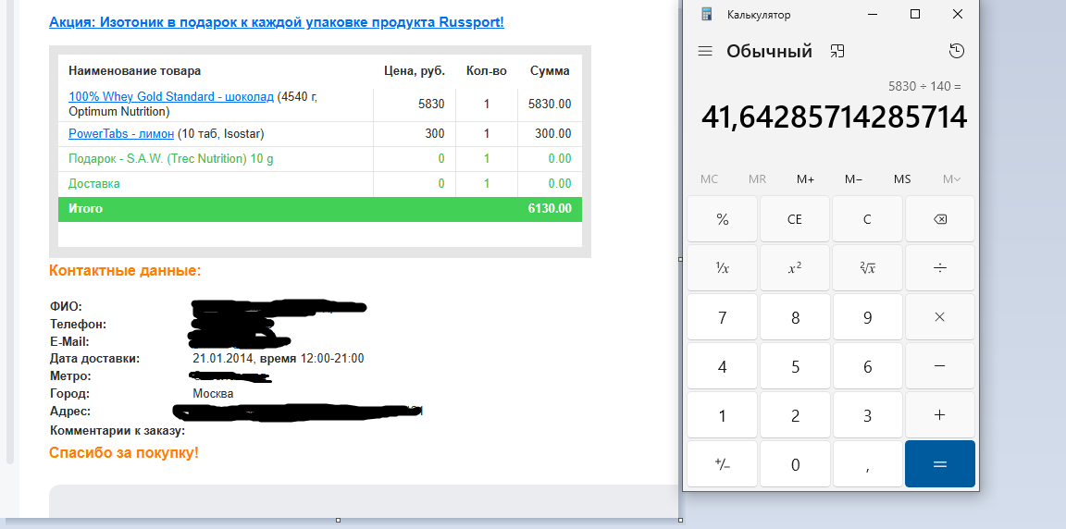Click the equals key
The width and height of the screenshot is (1066, 529).
[939, 464]
